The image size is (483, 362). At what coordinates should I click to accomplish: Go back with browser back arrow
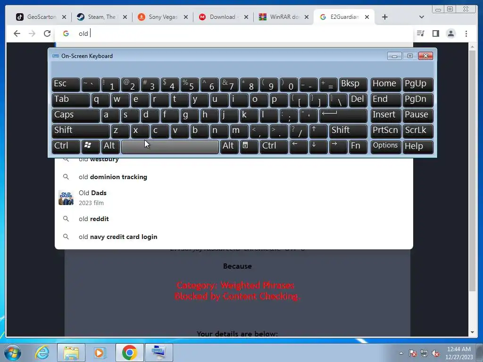pos(17,33)
